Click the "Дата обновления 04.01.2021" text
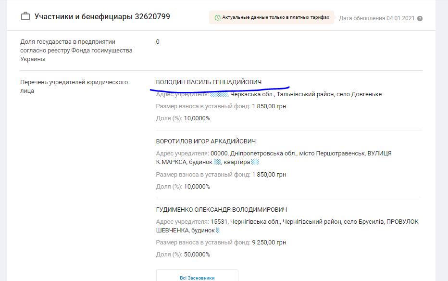 point(376,18)
